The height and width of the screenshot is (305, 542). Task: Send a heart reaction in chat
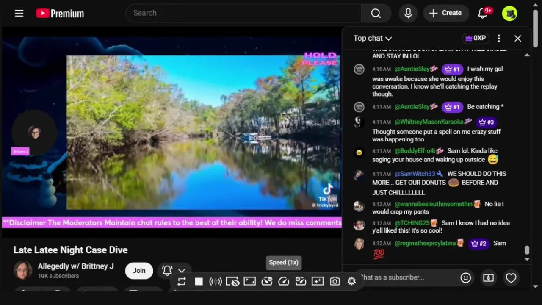[511, 278]
